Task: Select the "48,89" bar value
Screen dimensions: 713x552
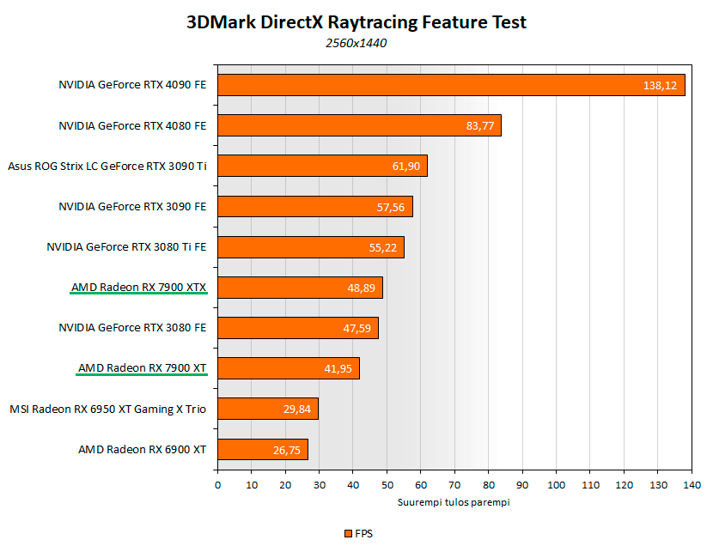Action: click(x=361, y=288)
